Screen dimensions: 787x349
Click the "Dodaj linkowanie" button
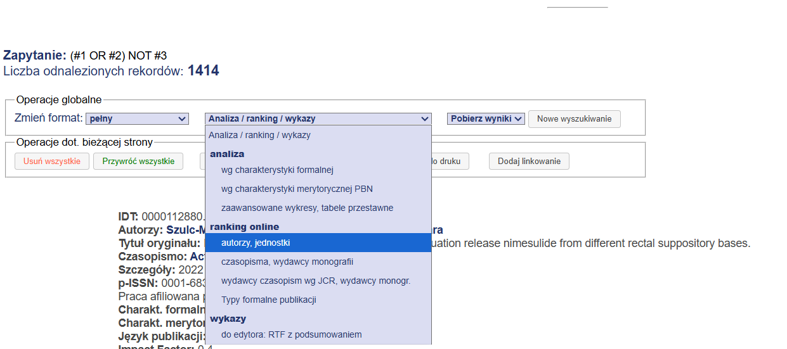(529, 161)
